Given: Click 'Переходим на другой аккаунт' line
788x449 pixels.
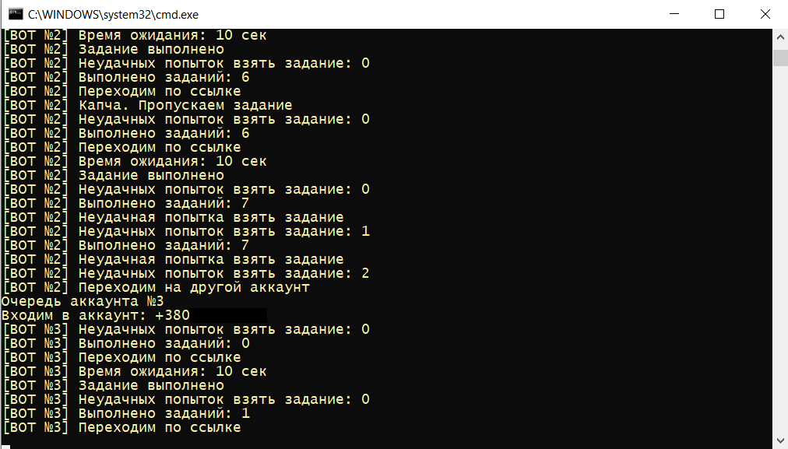Looking at the screenshot, I should click(x=157, y=287).
